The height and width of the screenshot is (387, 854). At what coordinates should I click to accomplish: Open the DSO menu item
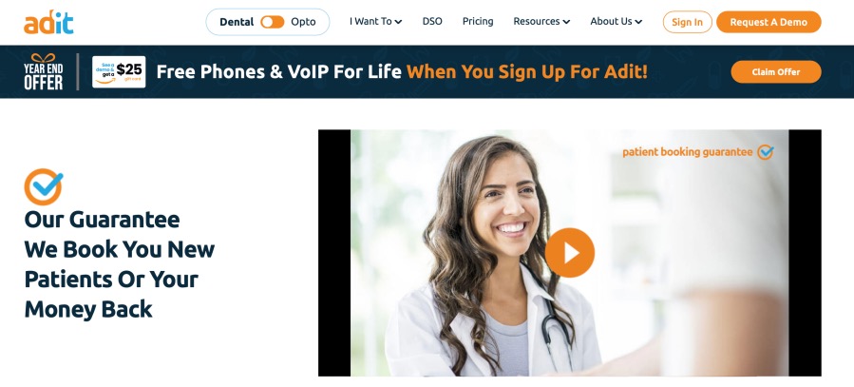[x=432, y=21]
